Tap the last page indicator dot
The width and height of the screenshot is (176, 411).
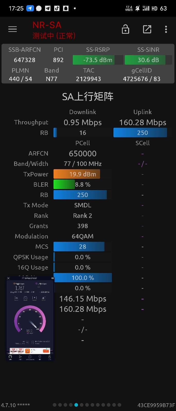coord(119,405)
